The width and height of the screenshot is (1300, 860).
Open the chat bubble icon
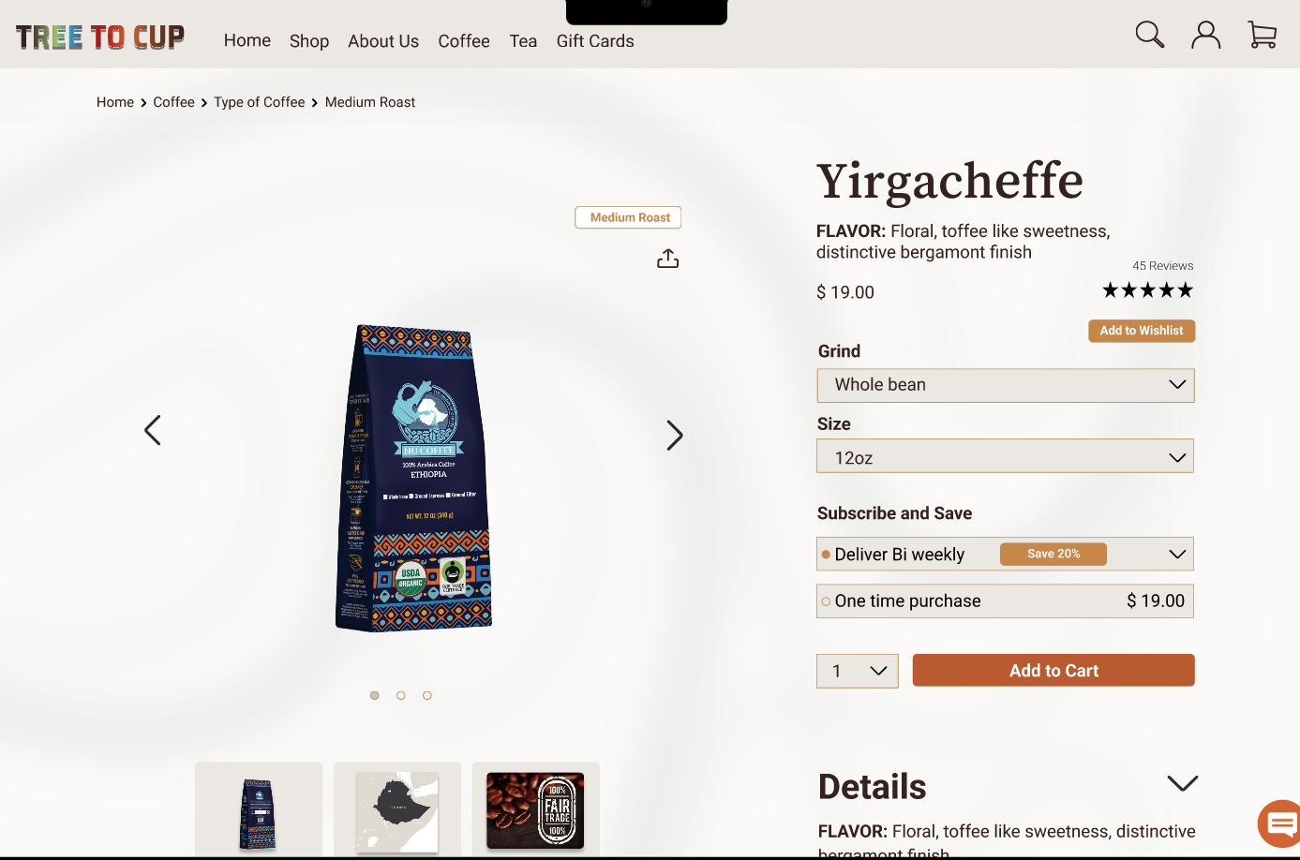tap(1279, 823)
